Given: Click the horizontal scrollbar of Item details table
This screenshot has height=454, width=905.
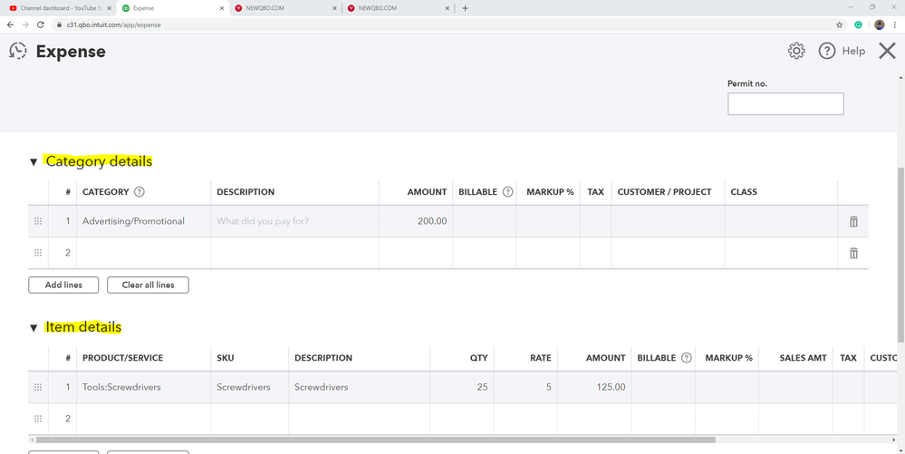Looking at the screenshot, I should [x=375, y=440].
